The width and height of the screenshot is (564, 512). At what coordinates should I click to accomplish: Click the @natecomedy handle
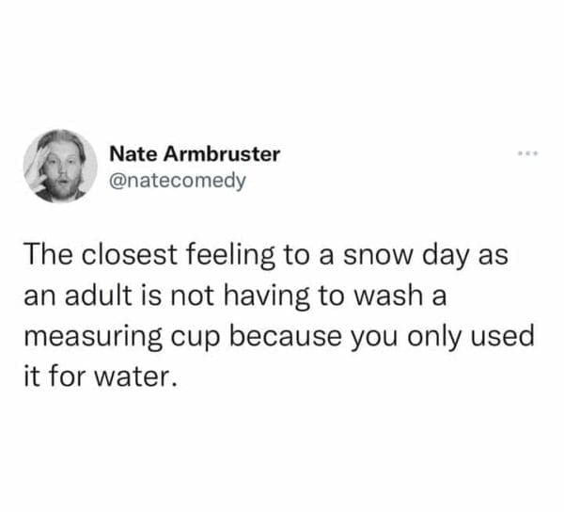pyautogui.click(x=178, y=178)
